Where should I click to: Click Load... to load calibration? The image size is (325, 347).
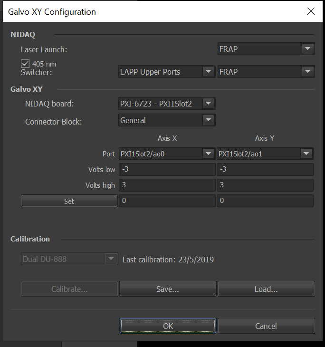click(x=266, y=289)
